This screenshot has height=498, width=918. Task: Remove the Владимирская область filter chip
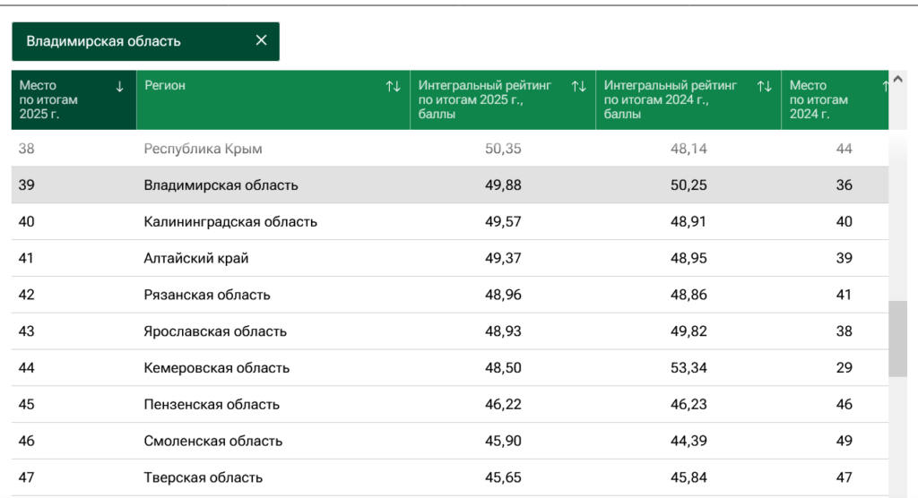tap(261, 40)
